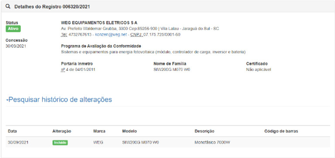Select company name WEG EQUIPAMENTOS ELETRICOS S A

(x=99, y=23)
